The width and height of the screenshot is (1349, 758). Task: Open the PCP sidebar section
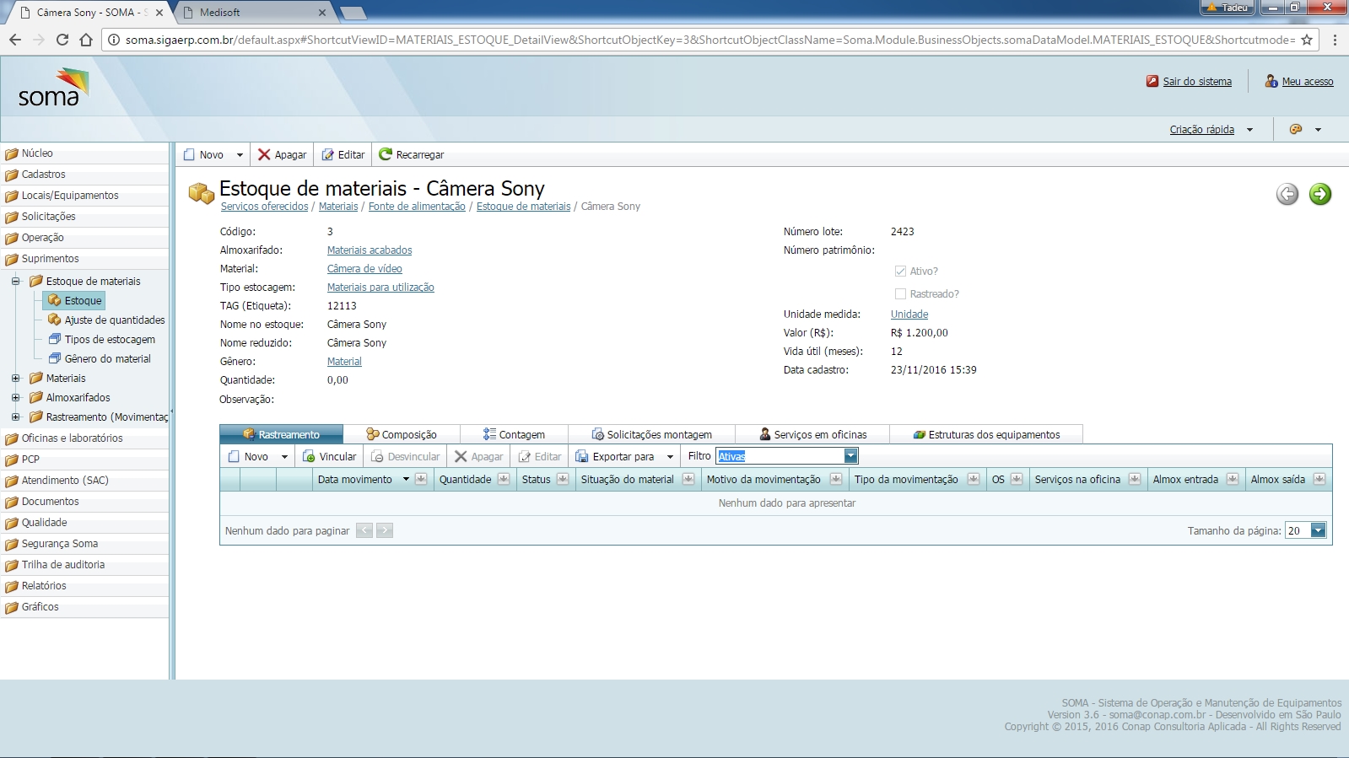click(84, 460)
